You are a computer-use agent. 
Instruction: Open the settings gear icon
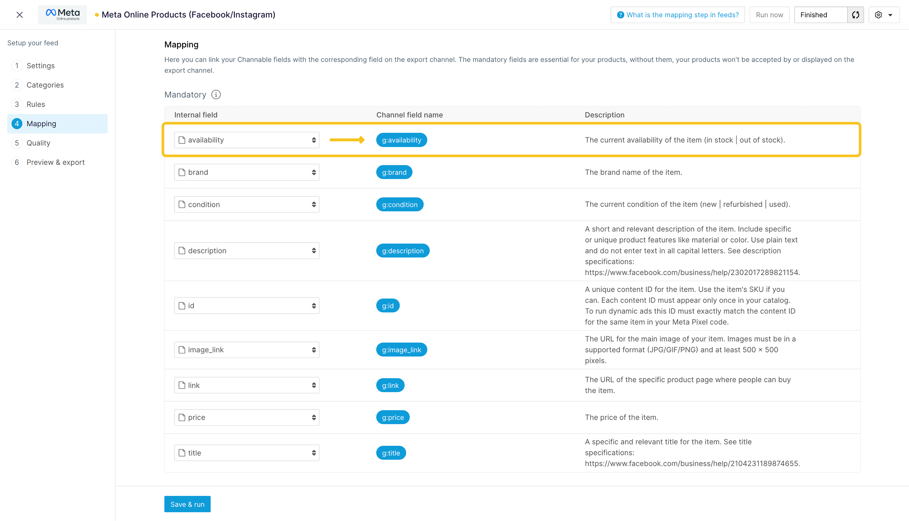878,15
